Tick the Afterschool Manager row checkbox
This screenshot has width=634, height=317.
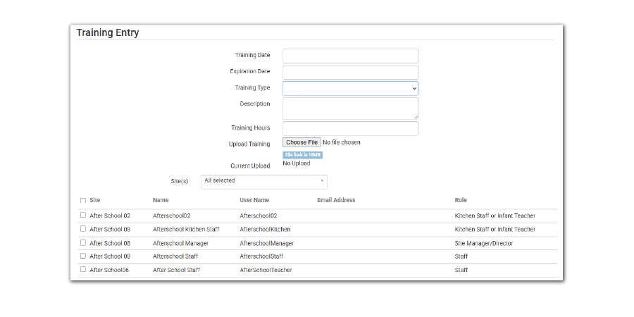coord(83,243)
